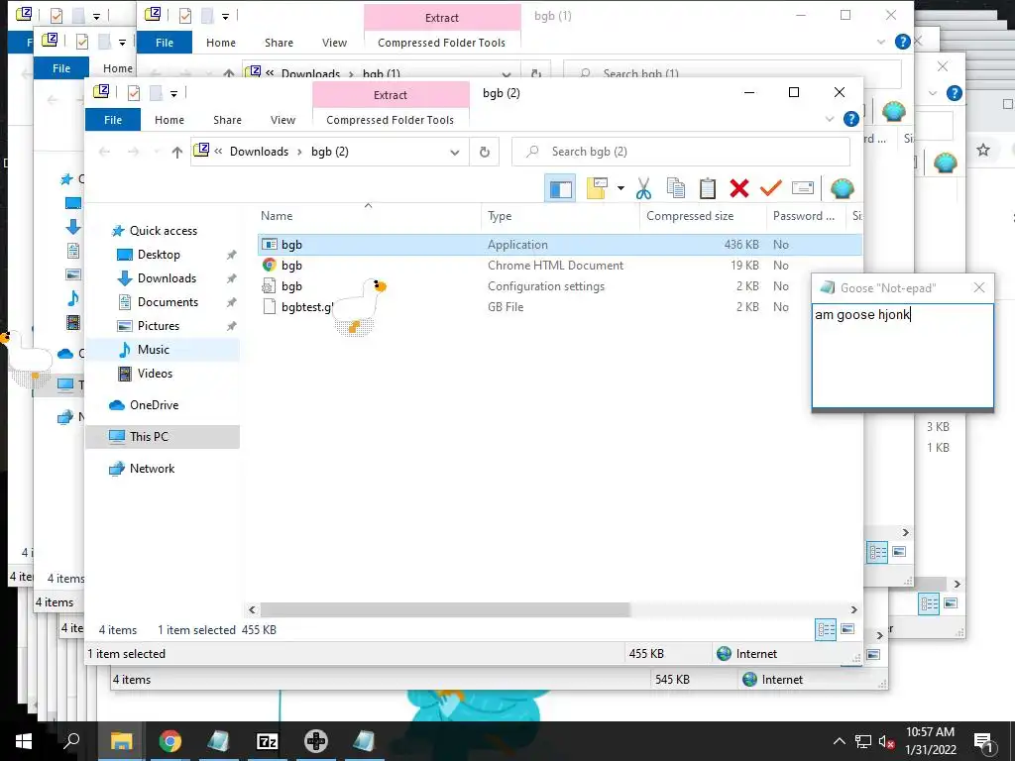Image resolution: width=1015 pixels, height=761 pixels.
Task: Open 7-Zip from the taskbar
Action: pyautogui.click(x=268, y=741)
